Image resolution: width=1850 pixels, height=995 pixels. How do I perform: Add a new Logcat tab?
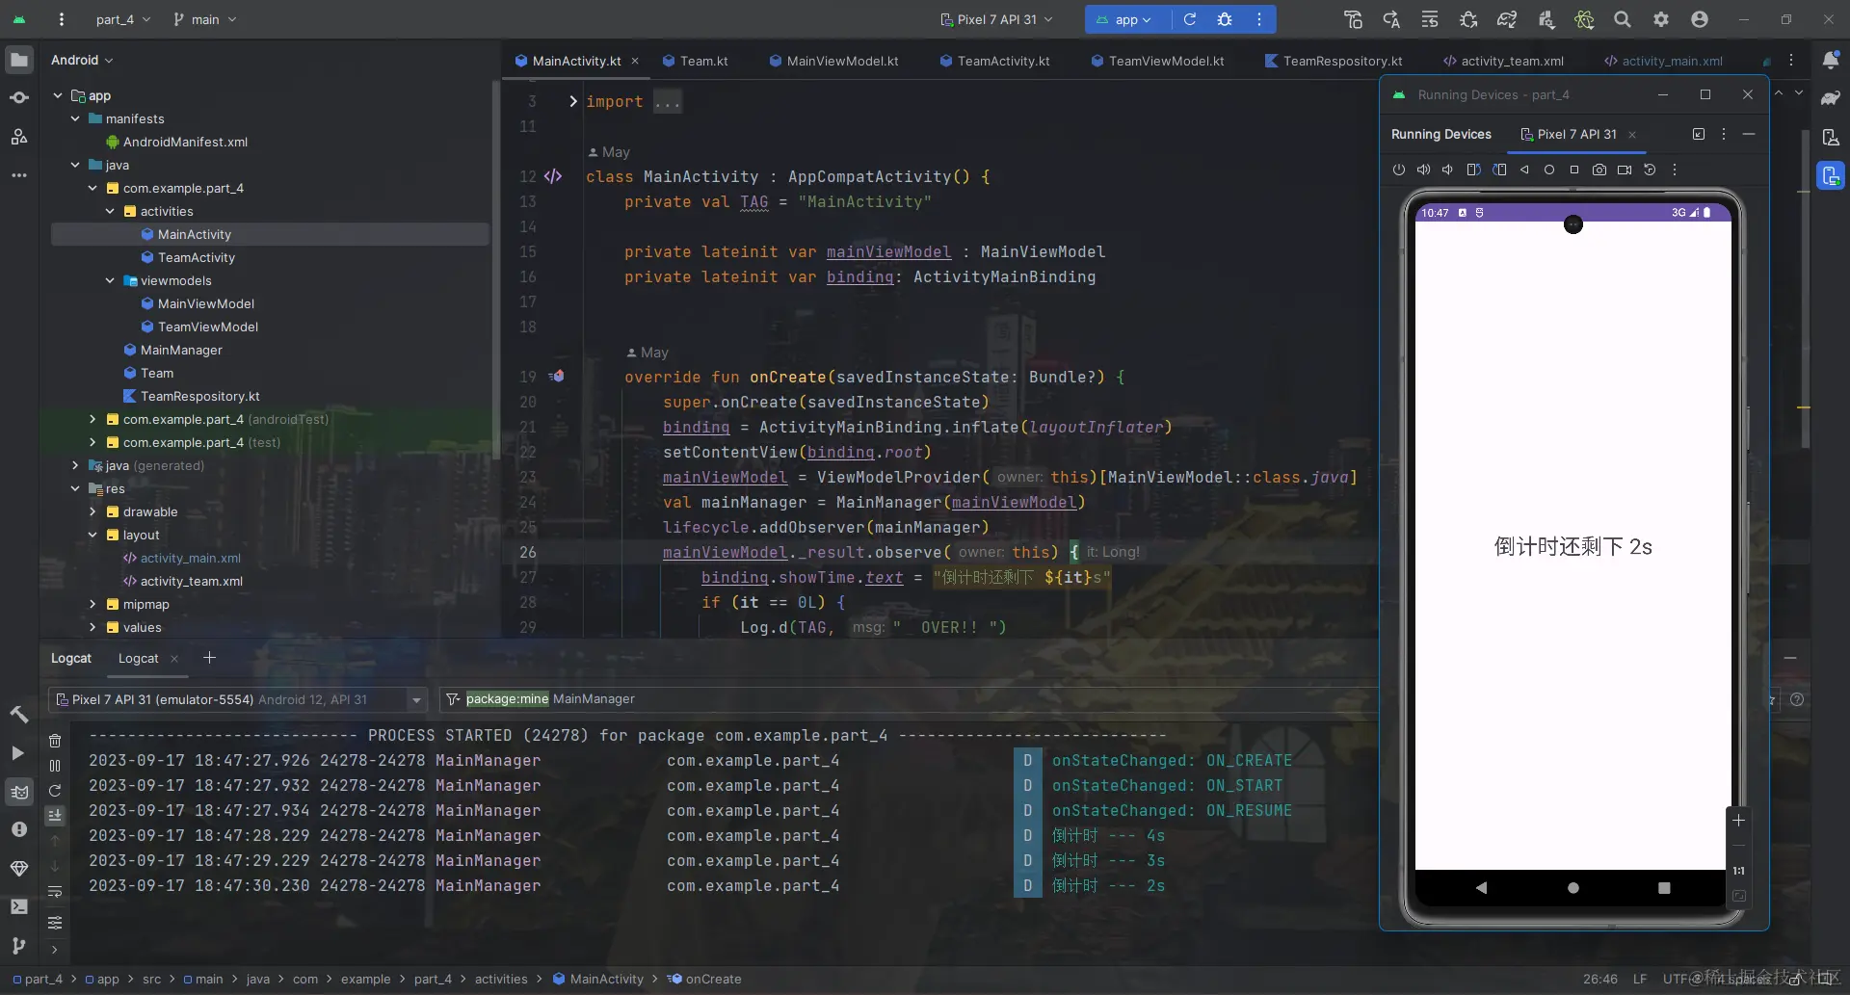(209, 658)
